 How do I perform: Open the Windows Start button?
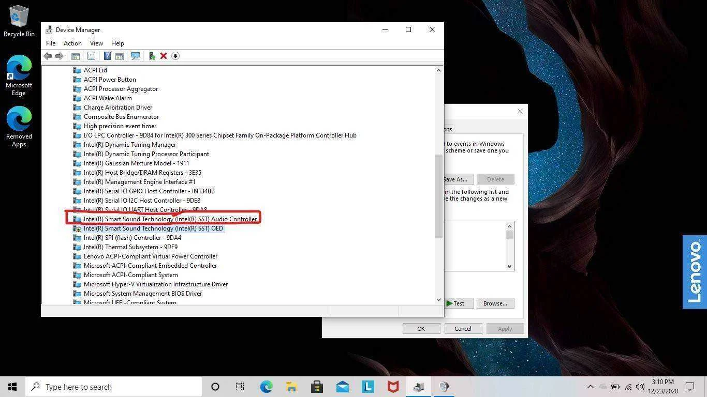(12, 387)
